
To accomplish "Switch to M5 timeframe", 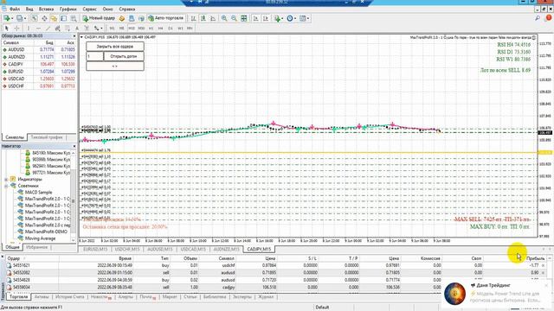I will pyautogui.click(x=121, y=29).
